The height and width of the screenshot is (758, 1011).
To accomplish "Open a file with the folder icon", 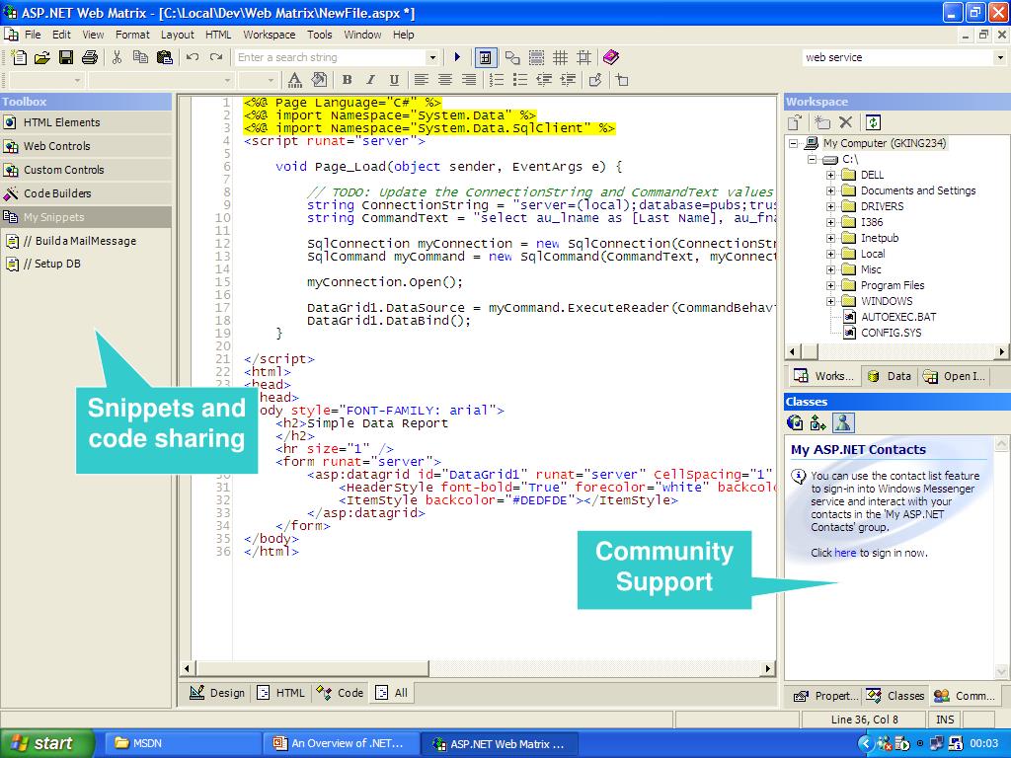I will pos(41,57).
